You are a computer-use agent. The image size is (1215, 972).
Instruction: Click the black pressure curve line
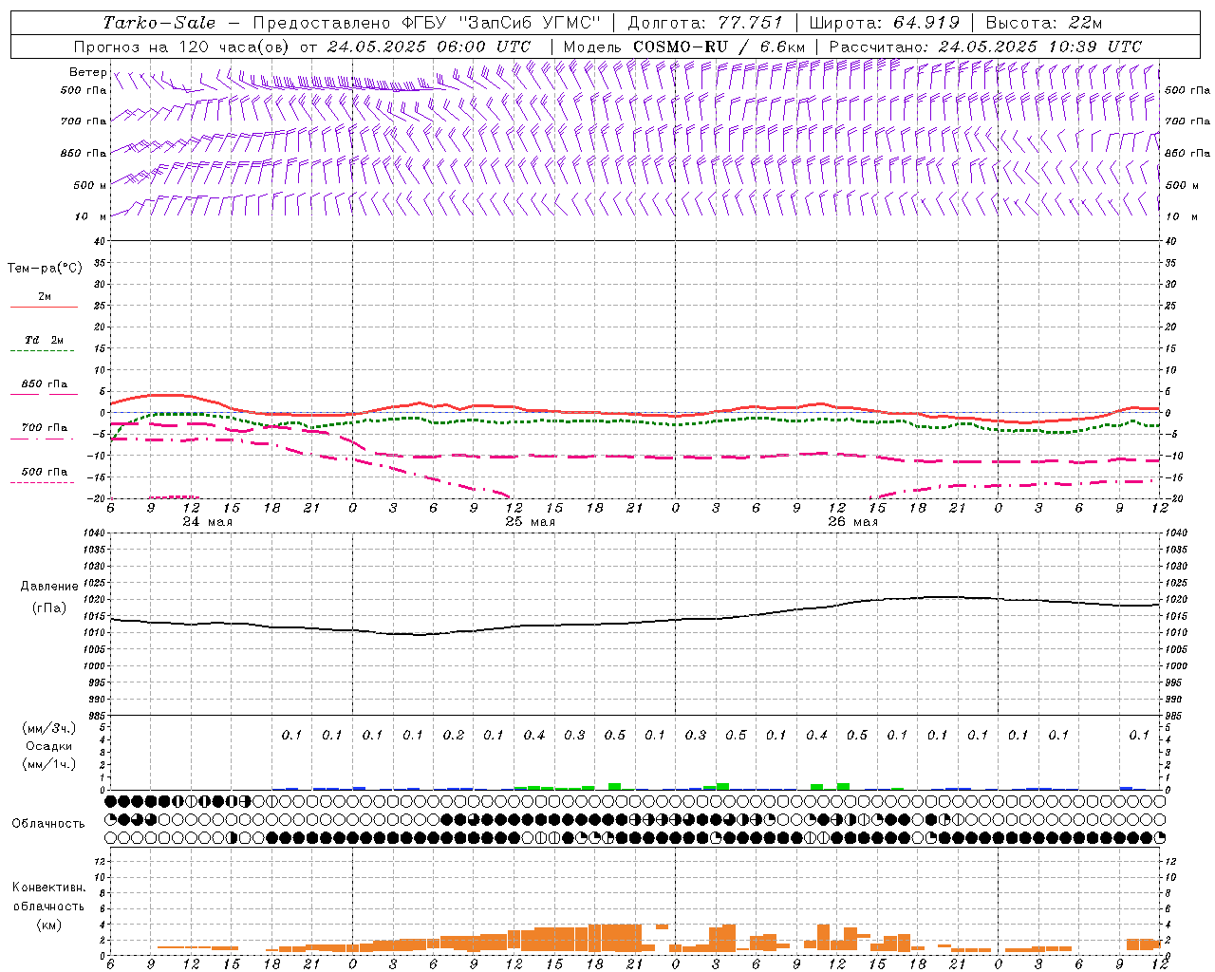pyautogui.click(x=636, y=623)
